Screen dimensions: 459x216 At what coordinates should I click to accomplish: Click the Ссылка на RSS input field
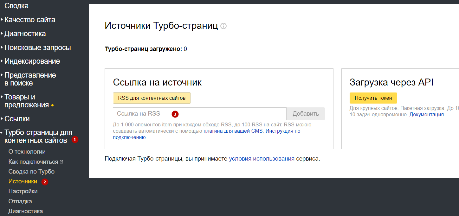click(x=199, y=114)
